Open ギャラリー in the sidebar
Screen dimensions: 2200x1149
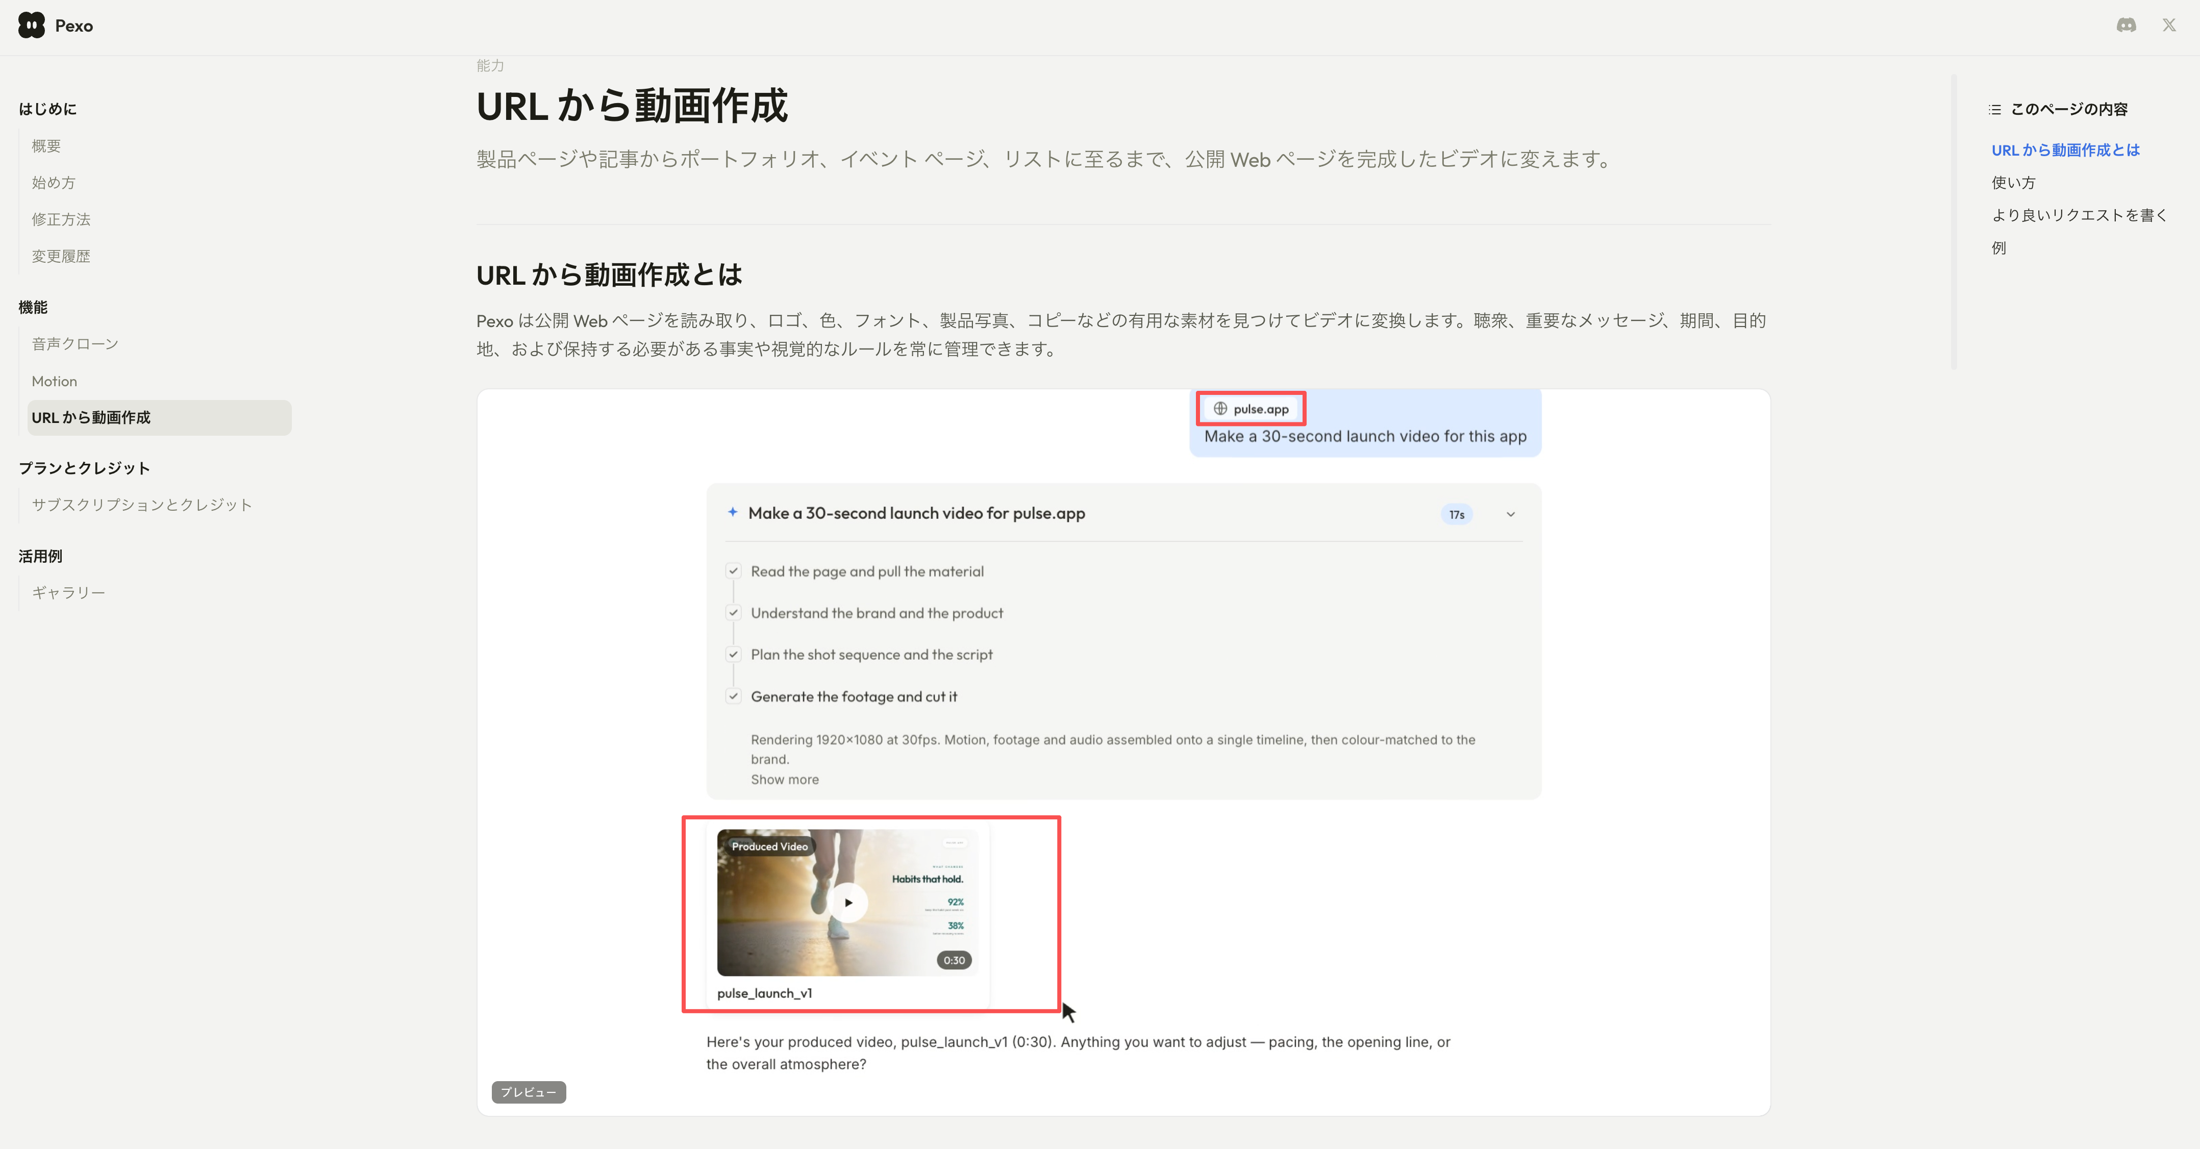point(68,592)
